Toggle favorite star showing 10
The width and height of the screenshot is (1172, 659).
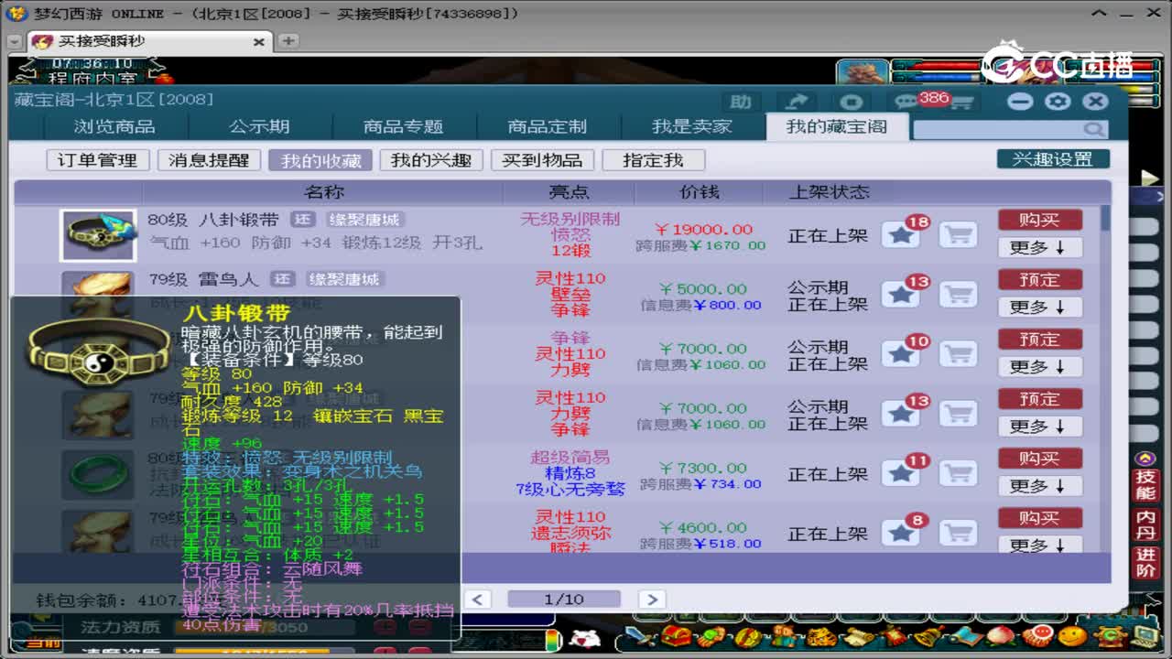click(x=902, y=353)
